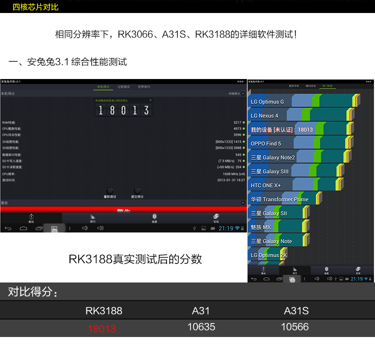Open the three-dot menu in left navigation bar
This screenshot has height=348, width=375.
click(69, 228)
